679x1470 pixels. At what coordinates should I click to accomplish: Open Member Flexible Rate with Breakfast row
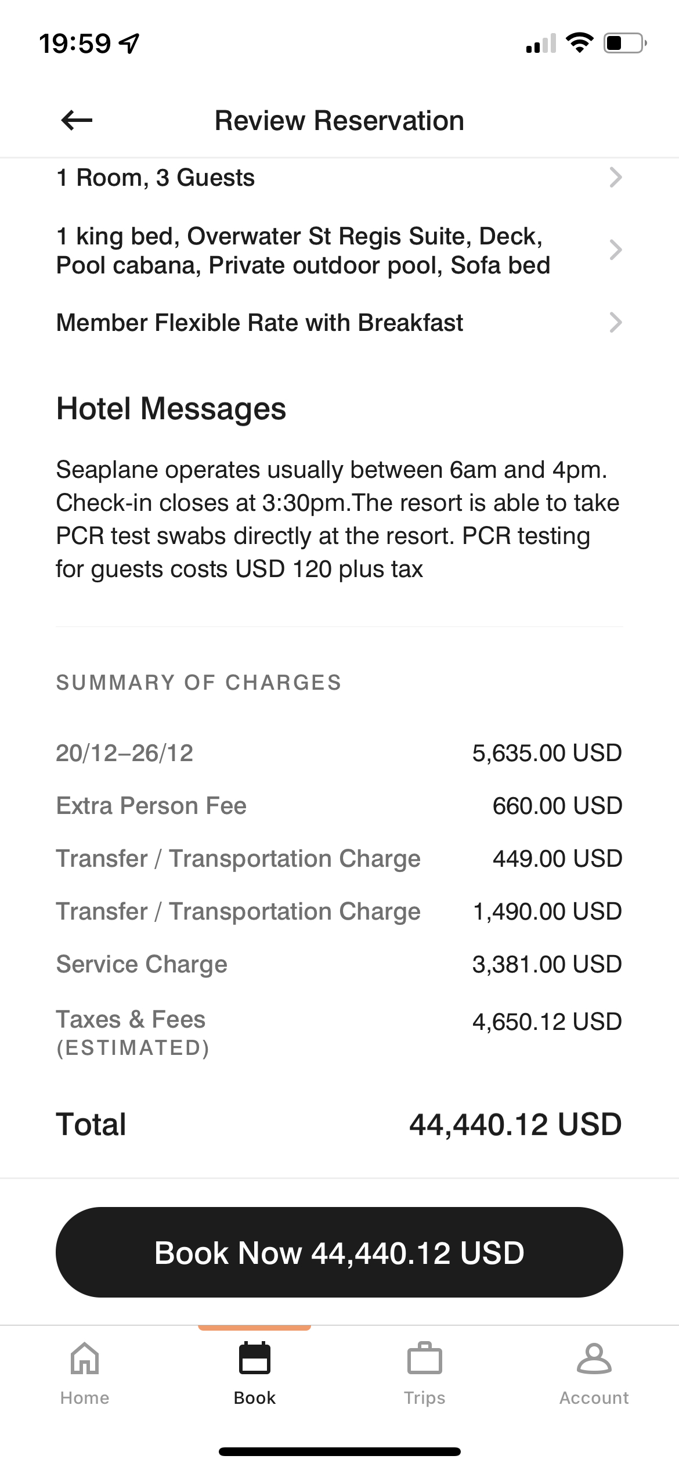coord(339,322)
